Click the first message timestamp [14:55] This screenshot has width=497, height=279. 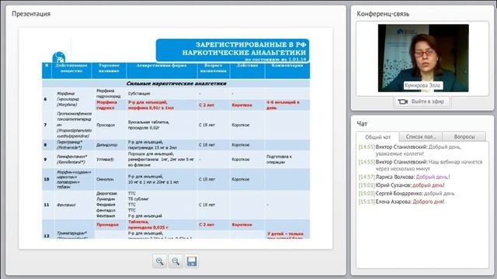[367, 146]
